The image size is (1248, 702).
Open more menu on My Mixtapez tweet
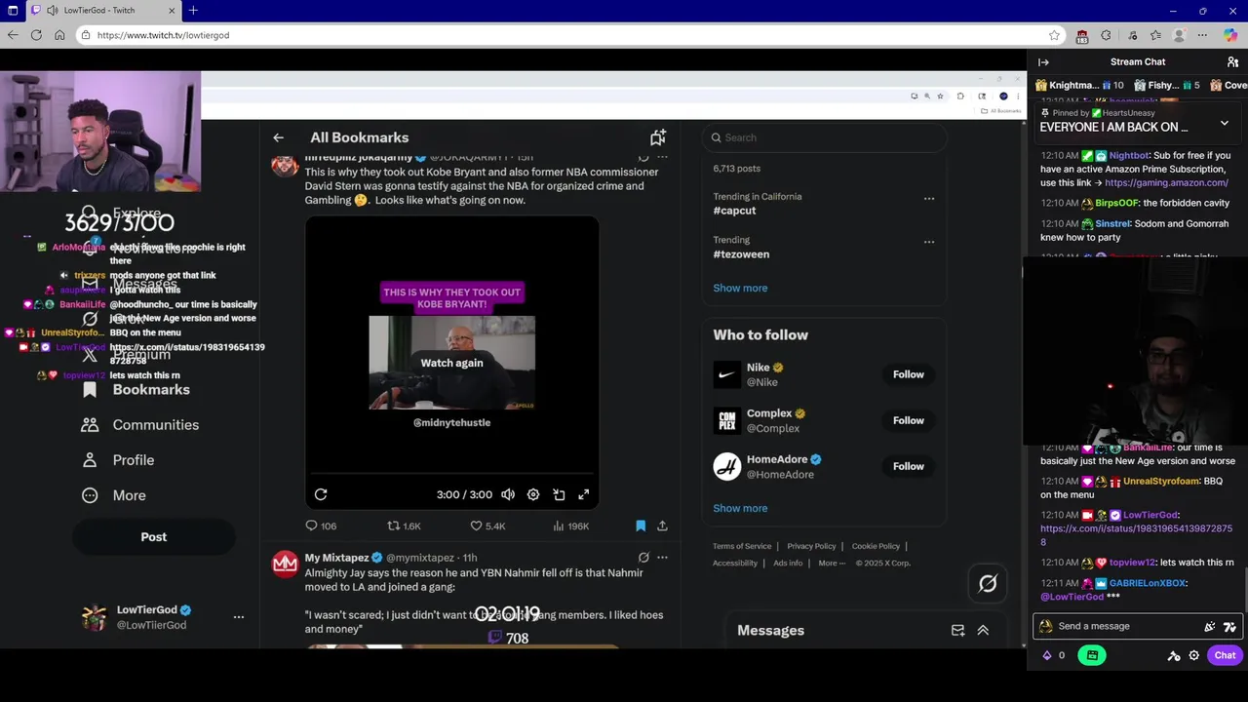click(662, 558)
